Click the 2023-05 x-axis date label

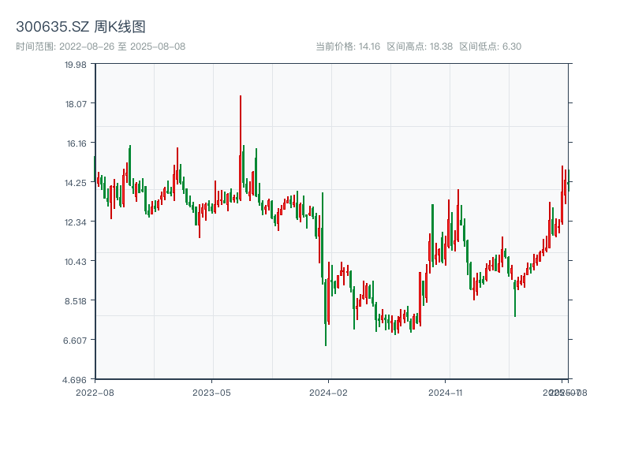click(211, 392)
